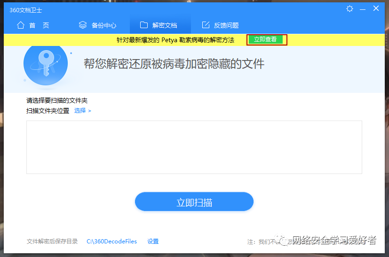Screen dimensions: 389x257
Task: Click the green 立即查看 button
Action: [x=265, y=39]
